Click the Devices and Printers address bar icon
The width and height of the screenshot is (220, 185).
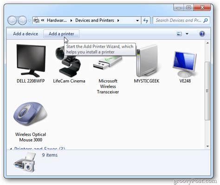(37, 20)
